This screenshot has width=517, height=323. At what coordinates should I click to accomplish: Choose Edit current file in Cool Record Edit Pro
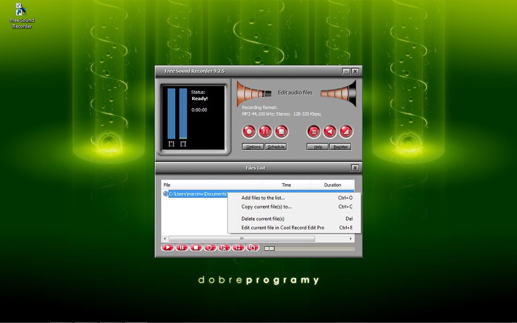coord(294,228)
